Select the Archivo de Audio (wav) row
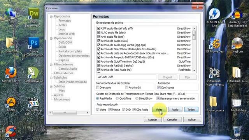Screen dimensions: 249x140 pos(144,41)
